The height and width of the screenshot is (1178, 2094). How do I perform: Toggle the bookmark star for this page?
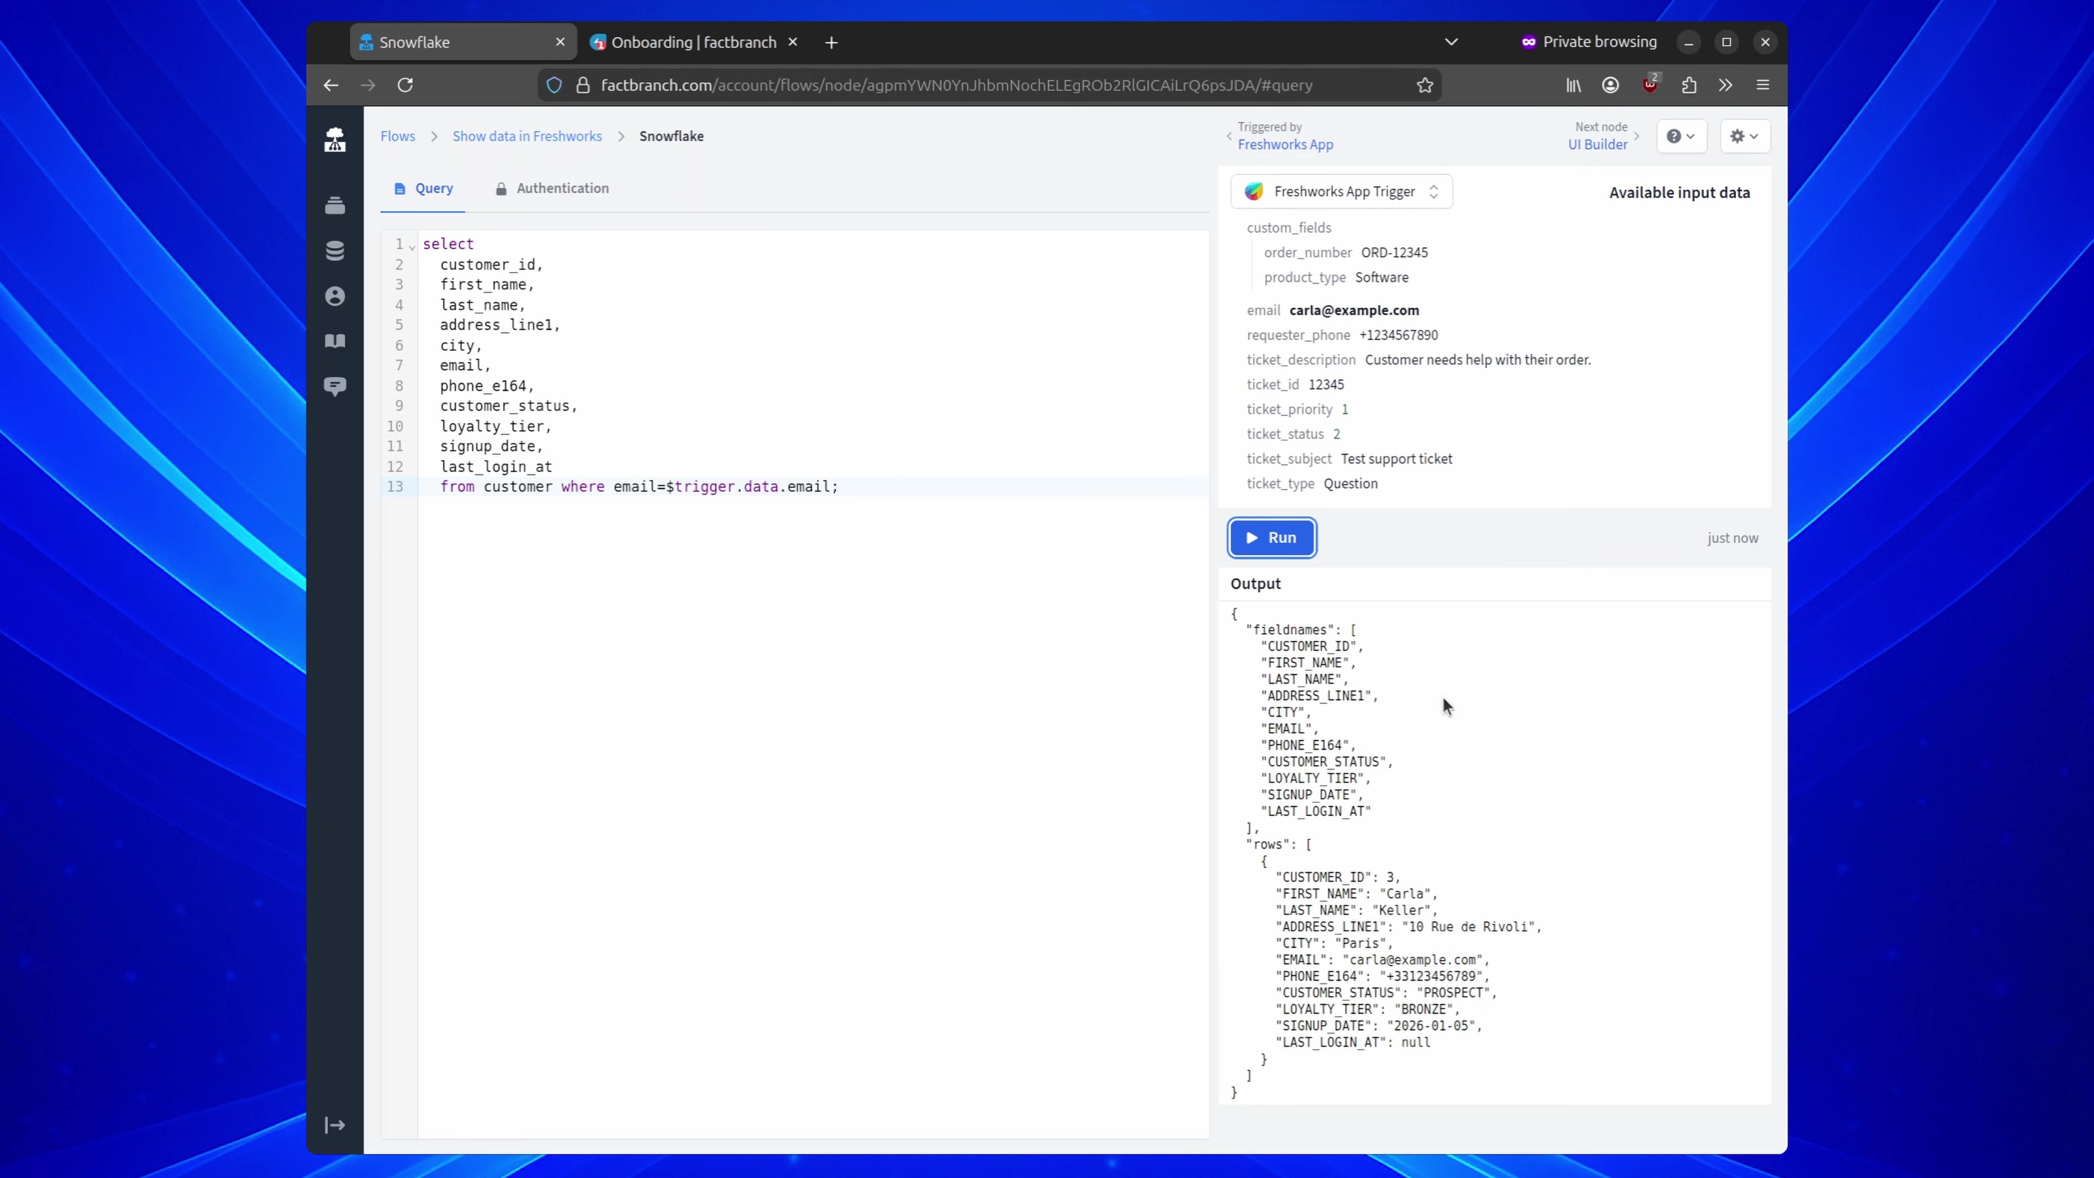pos(1425,86)
